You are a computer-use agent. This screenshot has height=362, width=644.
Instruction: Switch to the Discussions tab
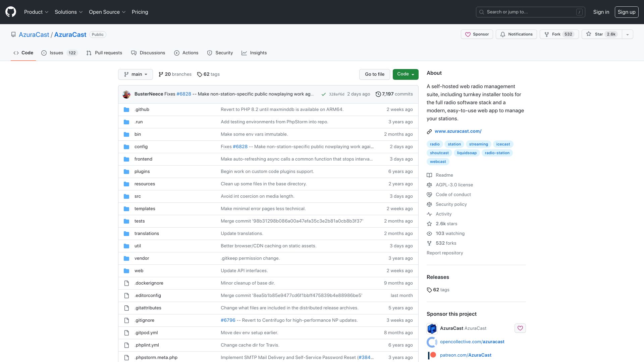[148, 53]
